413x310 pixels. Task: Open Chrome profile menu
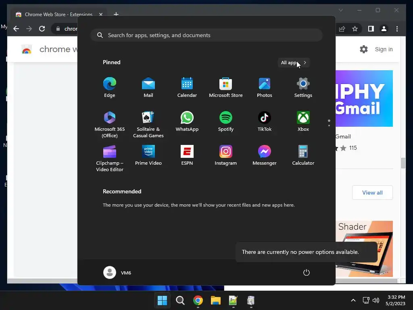pyautogui.click(x=384, y=29)
